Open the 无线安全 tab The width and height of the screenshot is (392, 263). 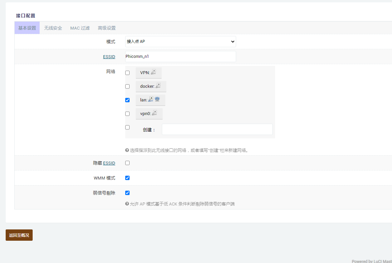point(53,28)
